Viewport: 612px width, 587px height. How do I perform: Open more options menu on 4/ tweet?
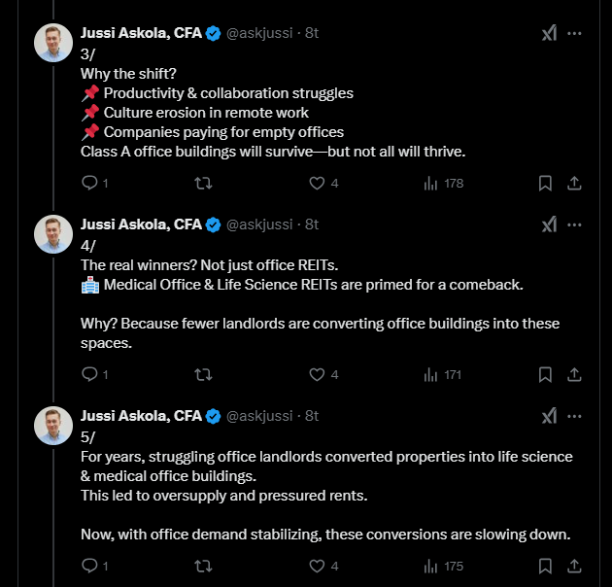(x=574, y=224)
